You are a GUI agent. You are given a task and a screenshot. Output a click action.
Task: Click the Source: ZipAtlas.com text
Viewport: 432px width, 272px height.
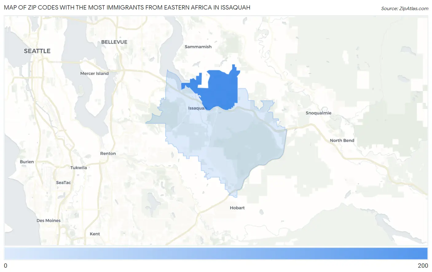(405, 9)
